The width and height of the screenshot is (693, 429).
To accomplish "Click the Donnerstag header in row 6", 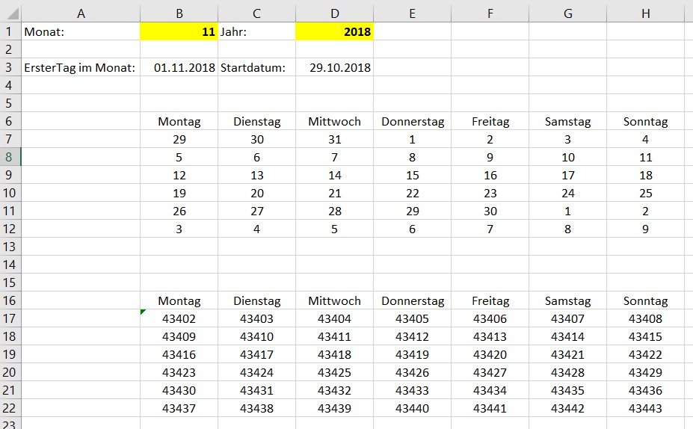I will tap(413, 121).
